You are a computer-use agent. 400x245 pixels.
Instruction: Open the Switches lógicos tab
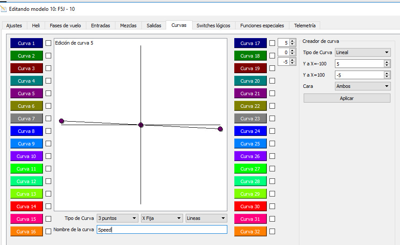click(213, 26)
